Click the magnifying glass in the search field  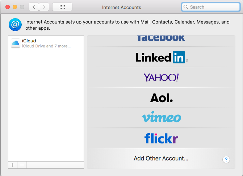186,7
